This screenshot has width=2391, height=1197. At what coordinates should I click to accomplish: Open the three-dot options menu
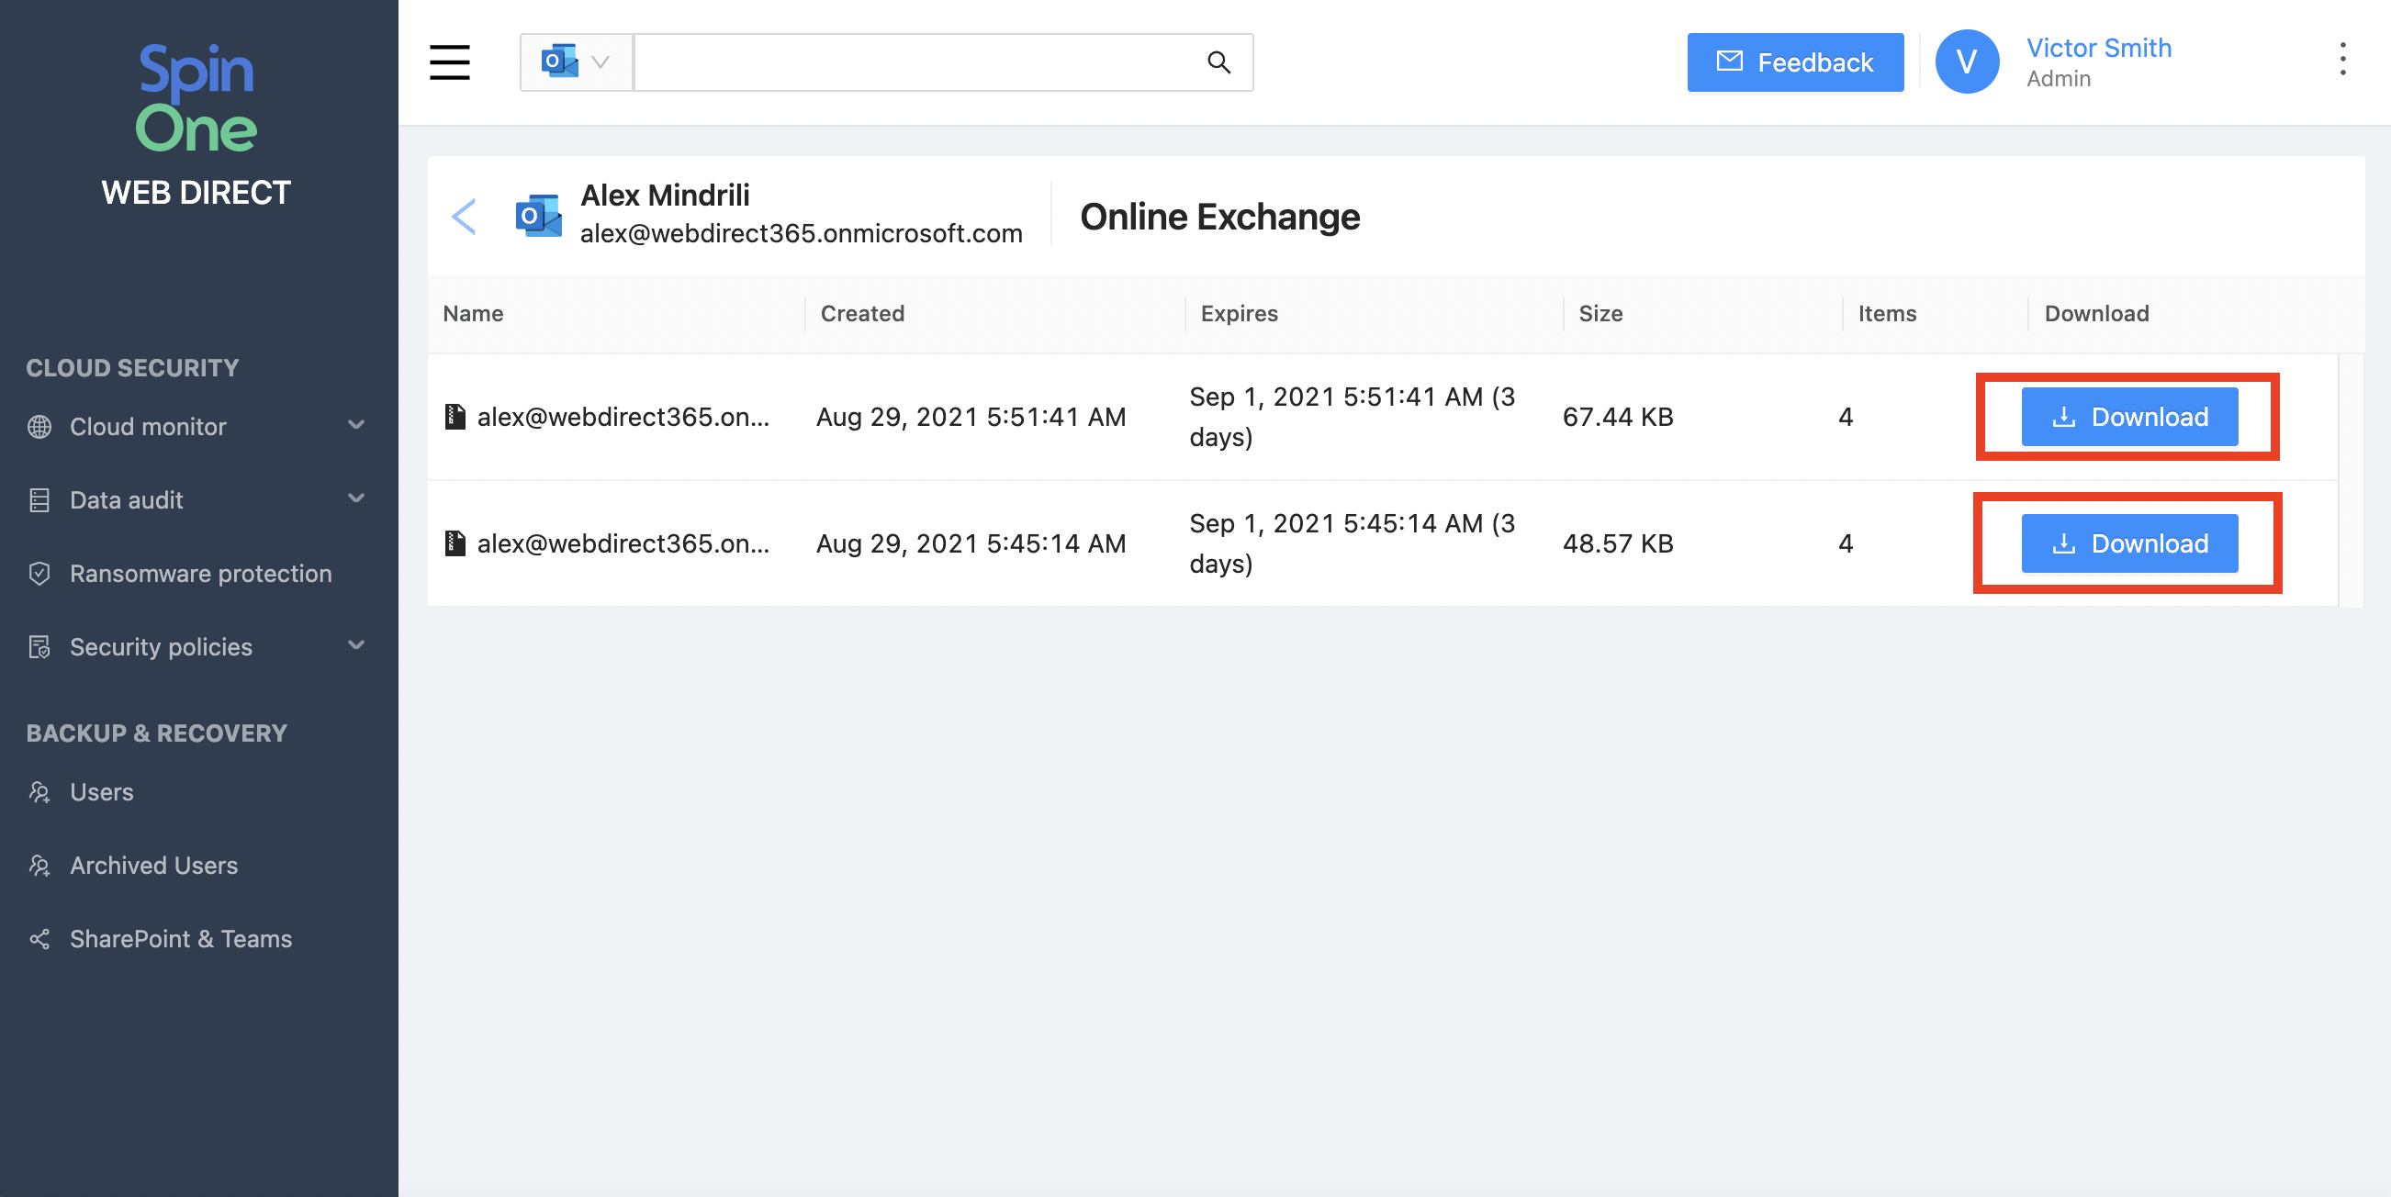pos(2341,60)
